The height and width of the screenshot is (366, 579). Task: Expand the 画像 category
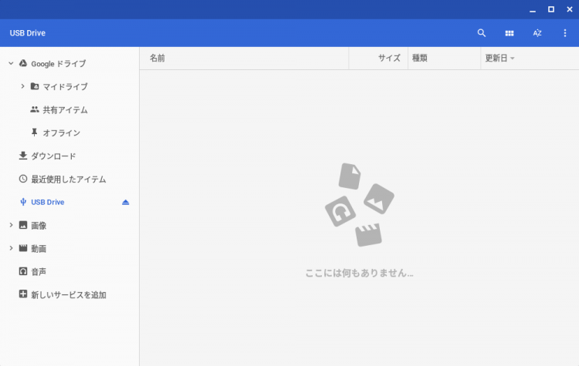[x=11, y=225]
